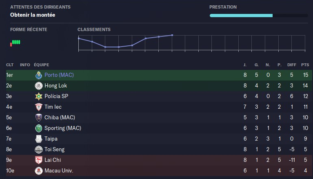This screenshot has width=313, height=179.
Task: Click the CLT position column header
Action: tap(10, 65)
